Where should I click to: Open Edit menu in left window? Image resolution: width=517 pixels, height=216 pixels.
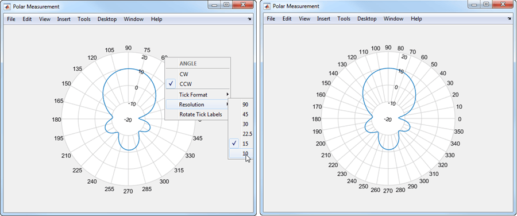point(27,19)
